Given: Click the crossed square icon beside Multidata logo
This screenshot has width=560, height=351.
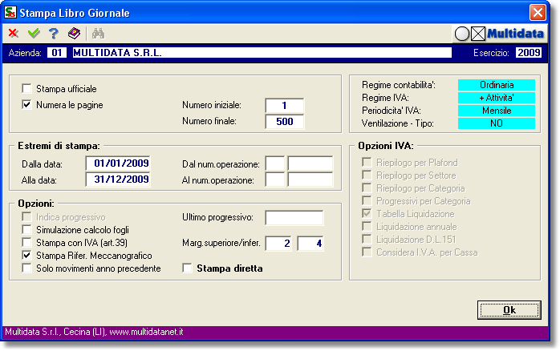Looking at the screenshot, I should coord(478,34).
